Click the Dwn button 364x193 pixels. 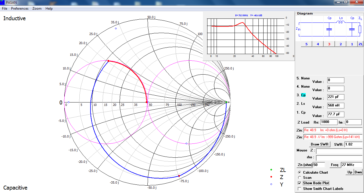(358, 172)
